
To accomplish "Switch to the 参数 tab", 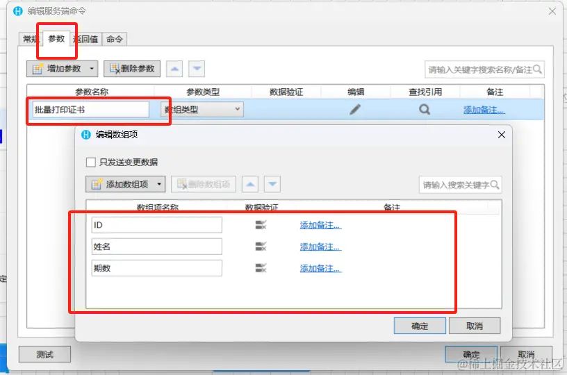I will tap(56, 39).
